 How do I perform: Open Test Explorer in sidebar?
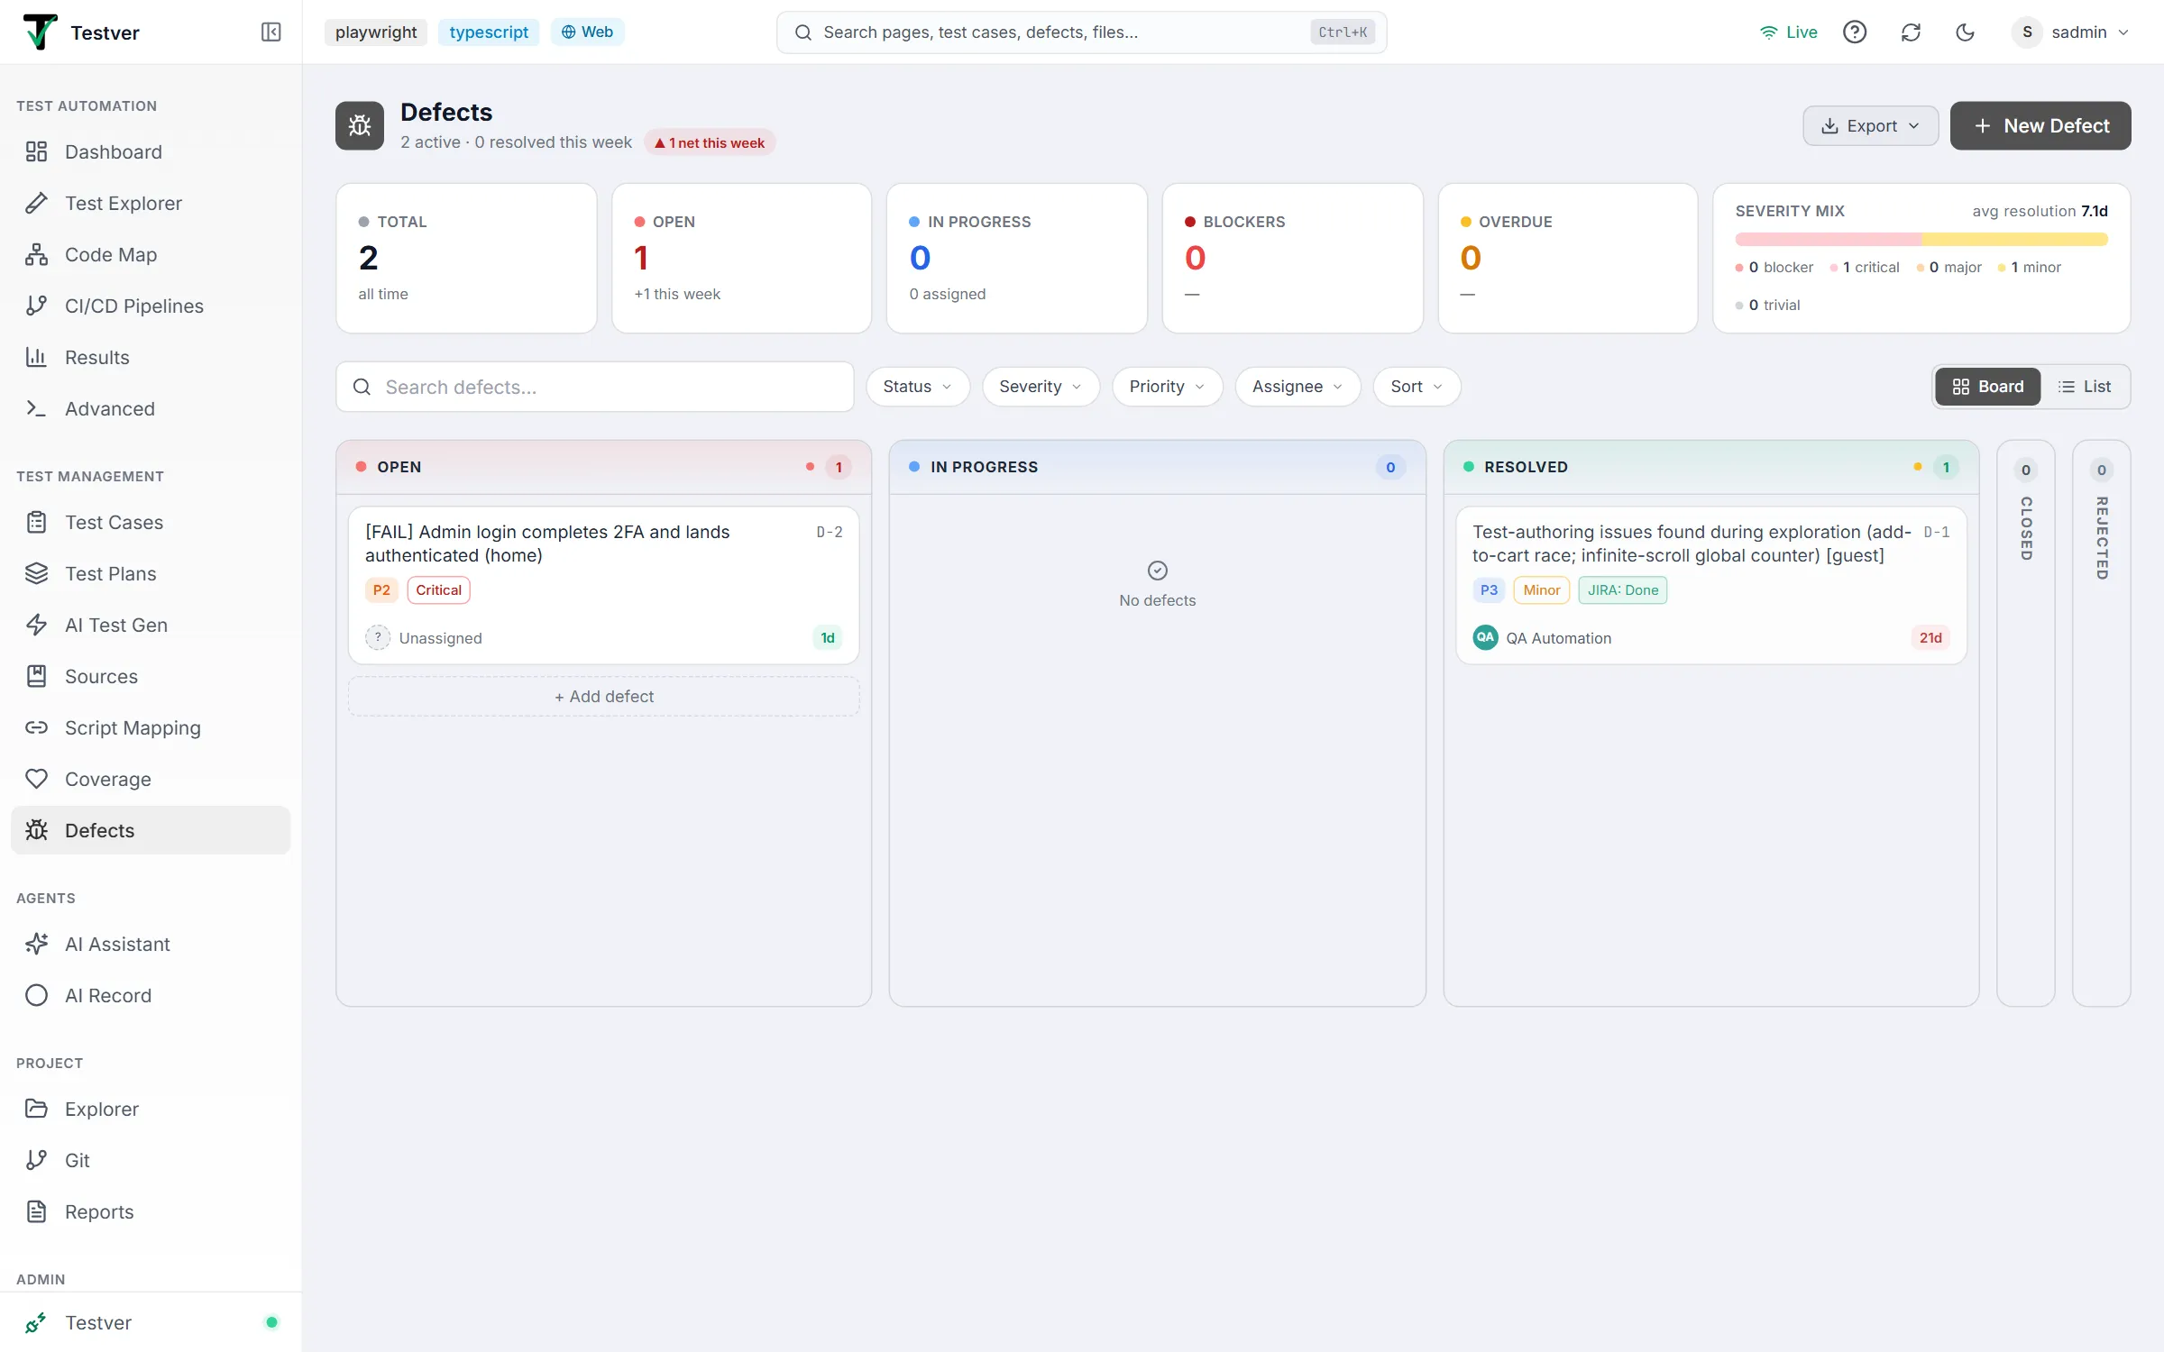coord(151,203)
